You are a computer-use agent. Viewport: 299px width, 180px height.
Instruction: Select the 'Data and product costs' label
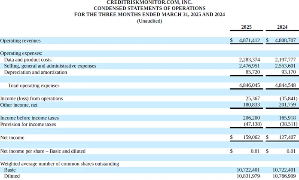point(28,60)
